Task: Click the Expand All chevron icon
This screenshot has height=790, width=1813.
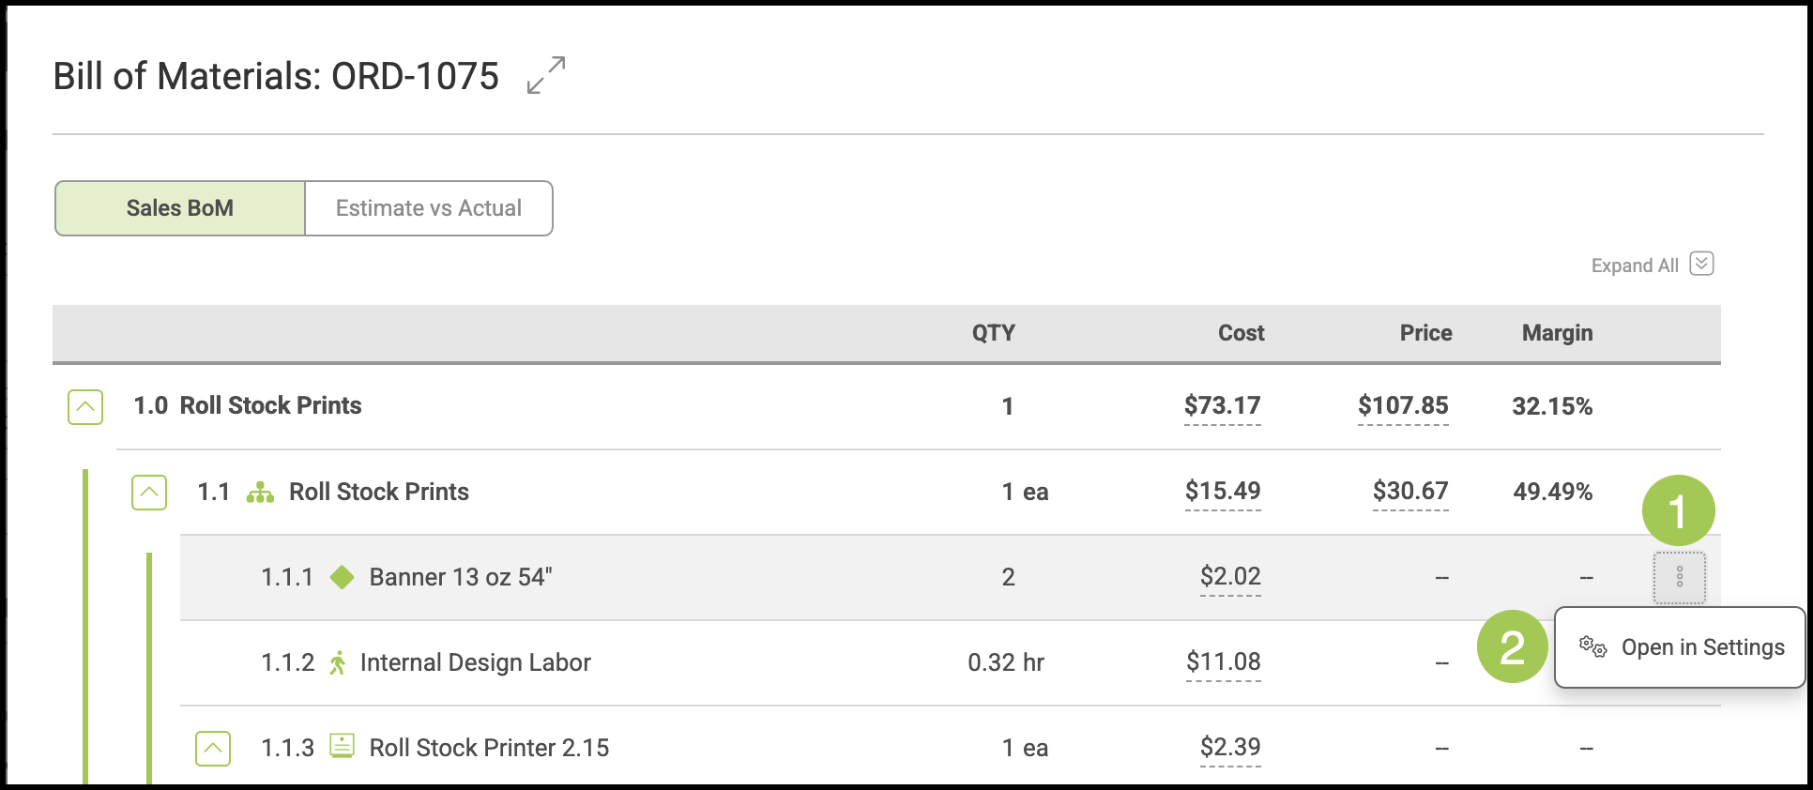Action: (x=1701, y=264)
